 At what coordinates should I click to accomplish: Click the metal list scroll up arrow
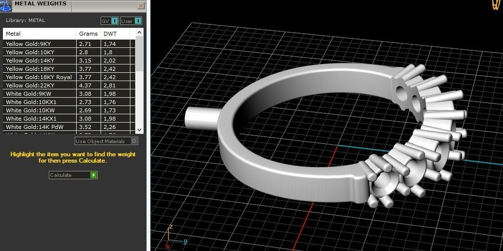click(139, 32)
